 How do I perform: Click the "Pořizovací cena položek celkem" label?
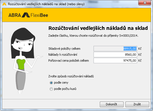point(68,61)
